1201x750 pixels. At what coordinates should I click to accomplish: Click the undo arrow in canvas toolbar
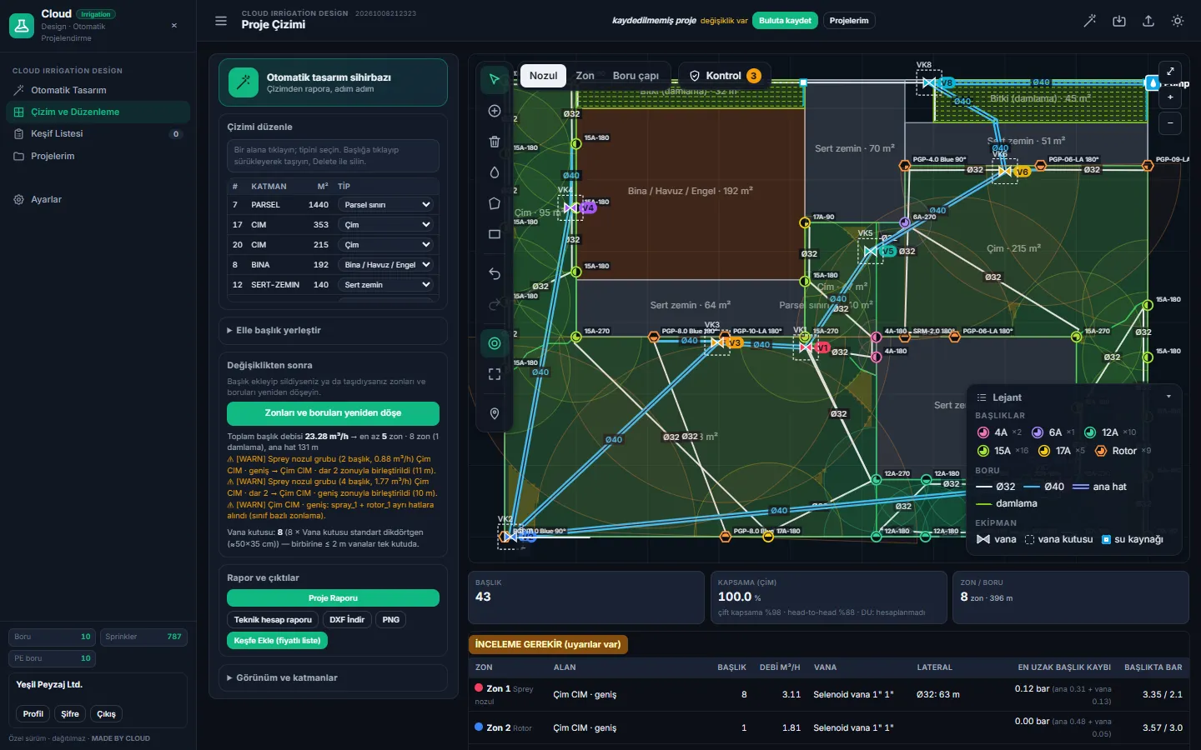[x=495, y=273]
